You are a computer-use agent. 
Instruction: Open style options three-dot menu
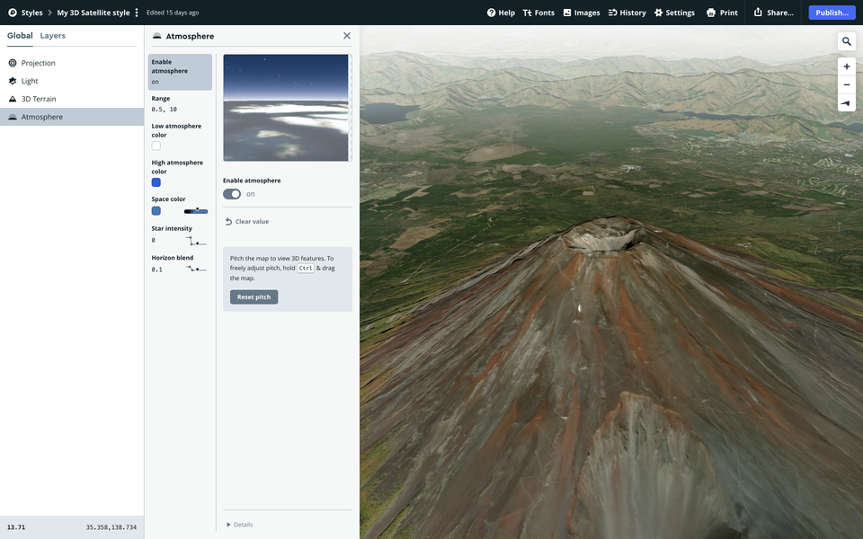(137, 13)
